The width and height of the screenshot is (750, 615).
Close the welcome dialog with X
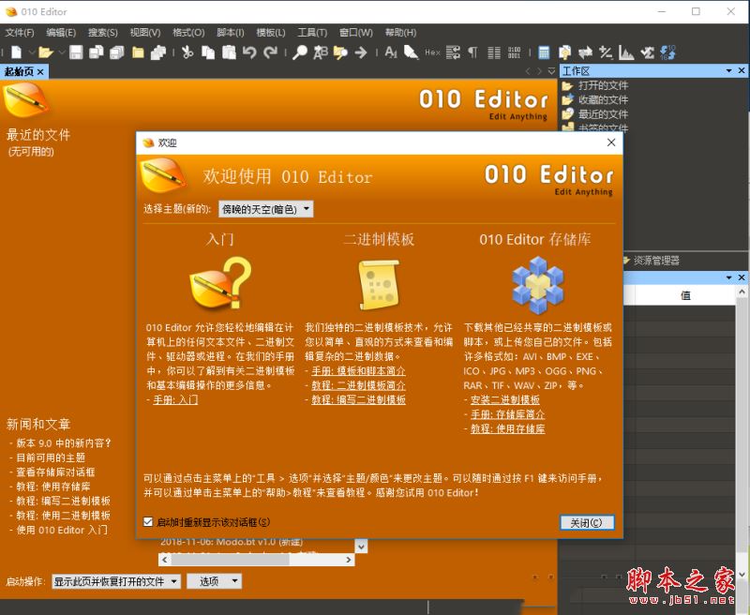click(x=611, y=142)
